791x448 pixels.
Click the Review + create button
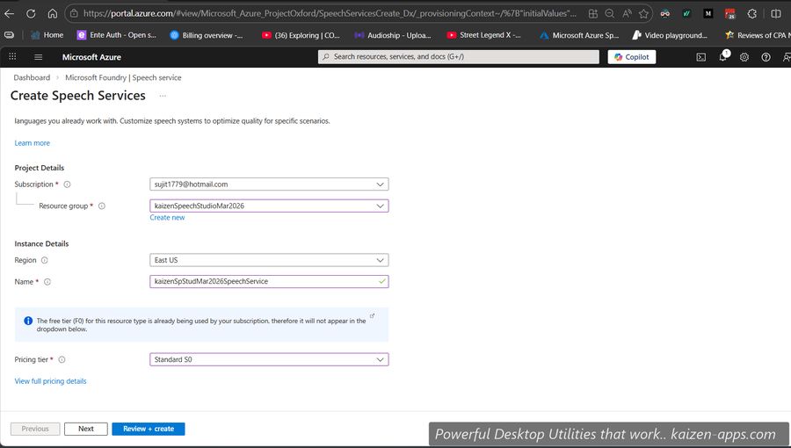149,429
